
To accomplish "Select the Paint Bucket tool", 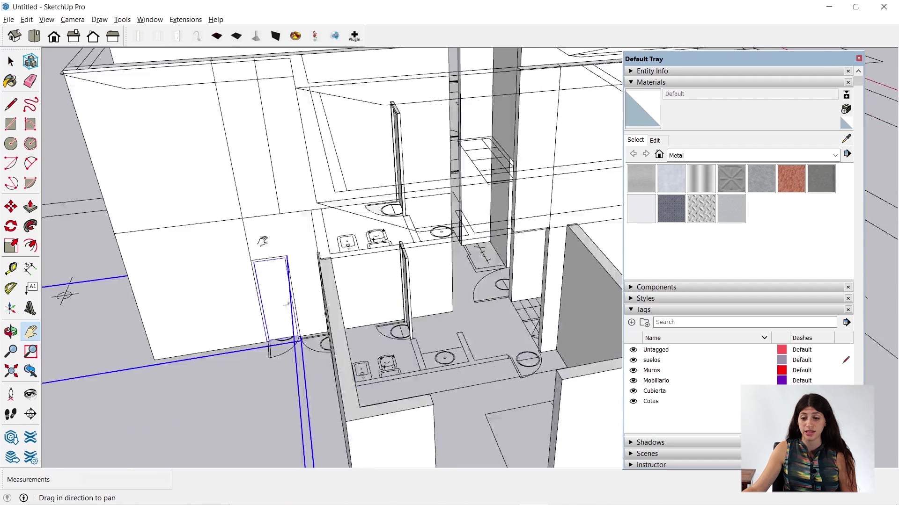I will click(x=10, y=81).
